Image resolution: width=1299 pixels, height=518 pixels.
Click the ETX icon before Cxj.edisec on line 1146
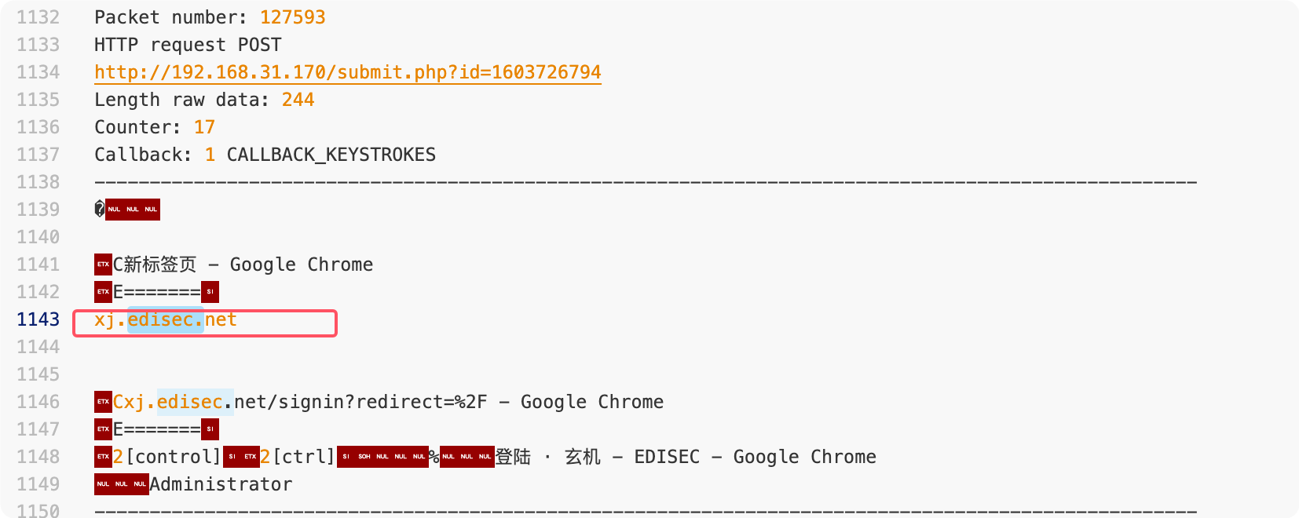[103, 402]
